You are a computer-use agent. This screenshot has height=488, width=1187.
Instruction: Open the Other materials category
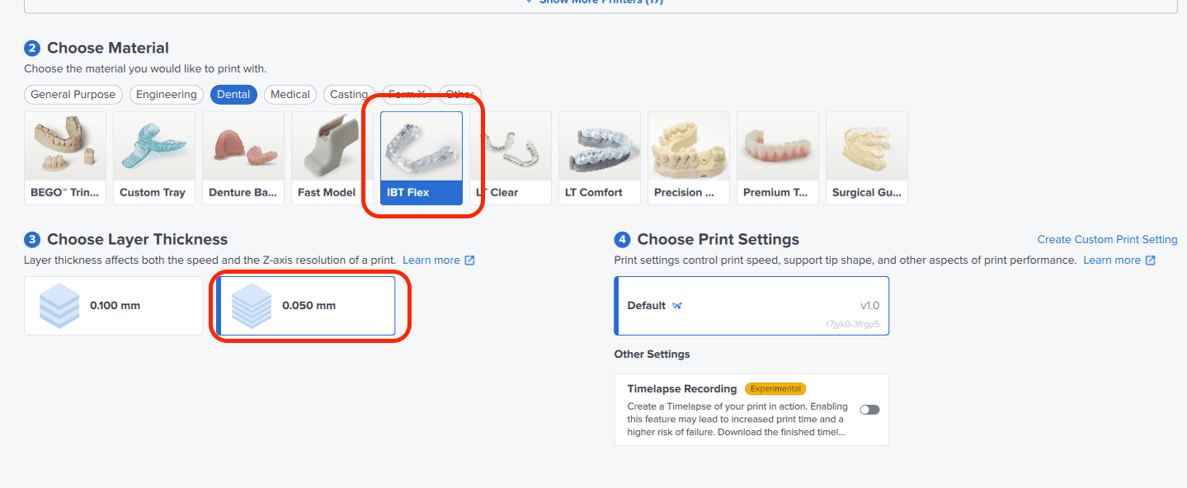(459, 94)
